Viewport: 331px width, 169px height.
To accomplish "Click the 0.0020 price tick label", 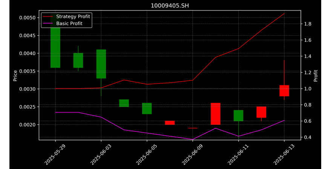I will (28, 125).
